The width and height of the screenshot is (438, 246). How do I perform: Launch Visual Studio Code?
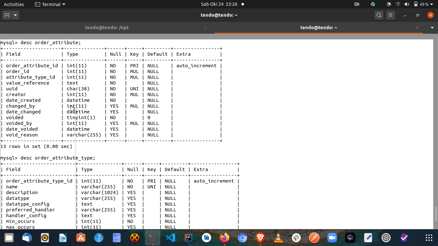(171, 238)
